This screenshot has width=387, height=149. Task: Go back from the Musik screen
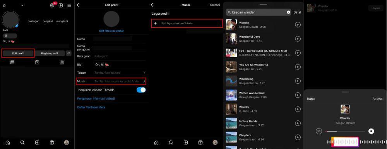(x=152, y=5)
